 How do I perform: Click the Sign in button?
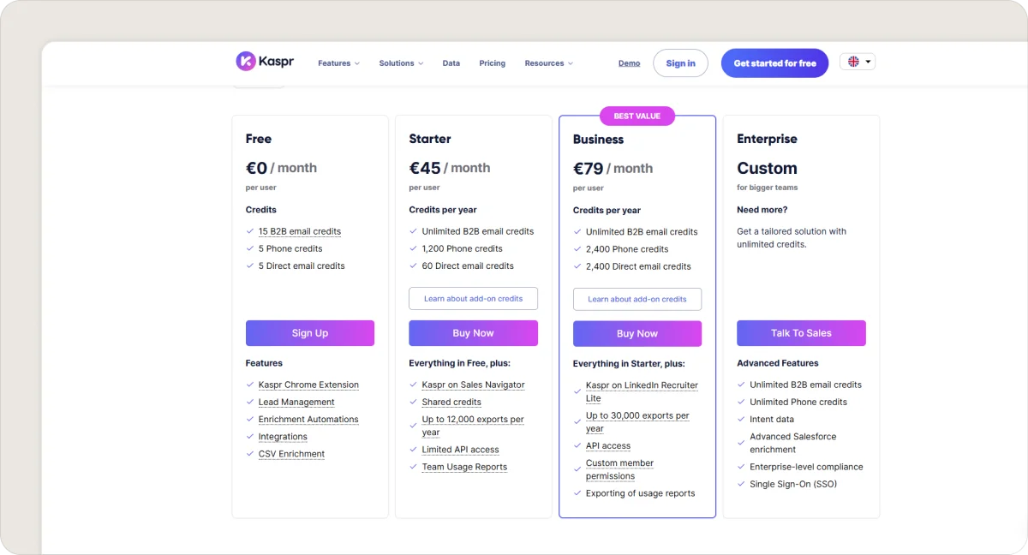point(681,63)
